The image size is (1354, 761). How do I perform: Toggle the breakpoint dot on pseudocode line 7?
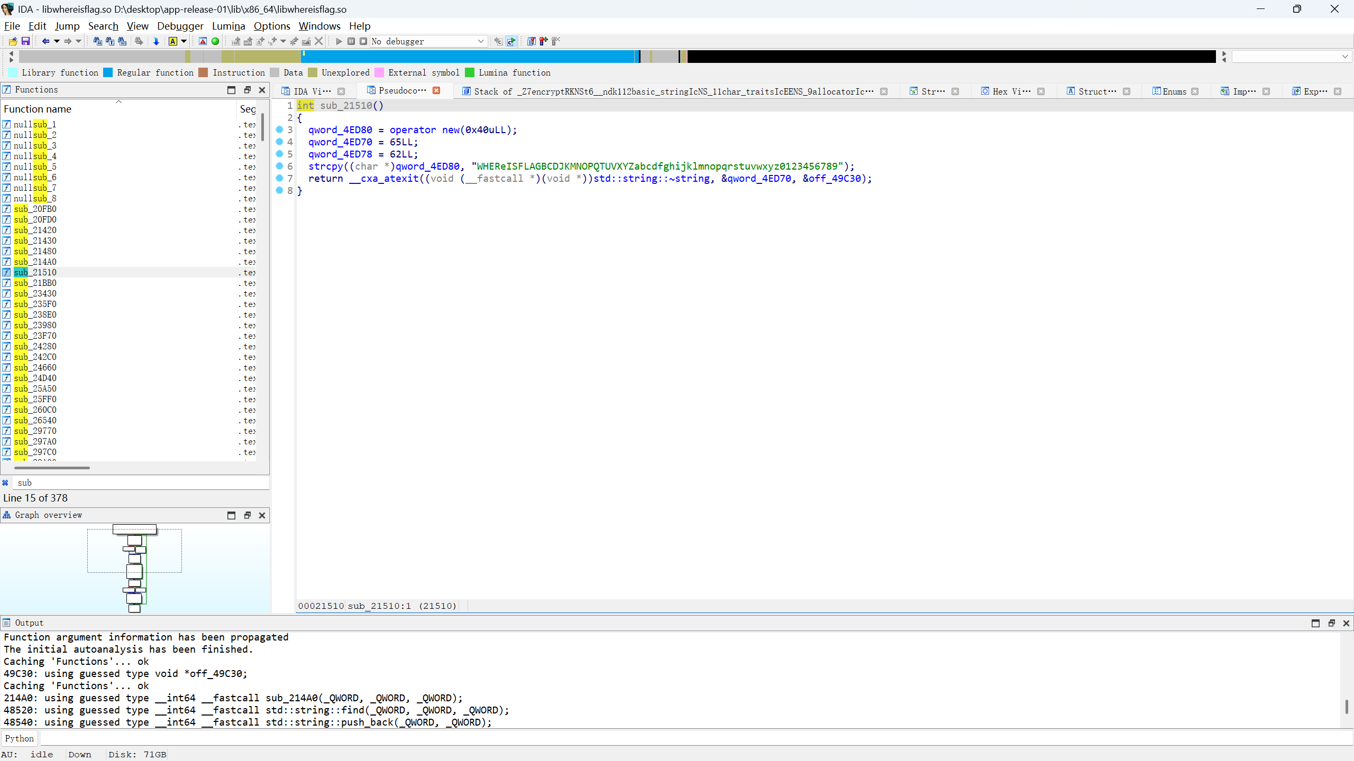point(280,178)
